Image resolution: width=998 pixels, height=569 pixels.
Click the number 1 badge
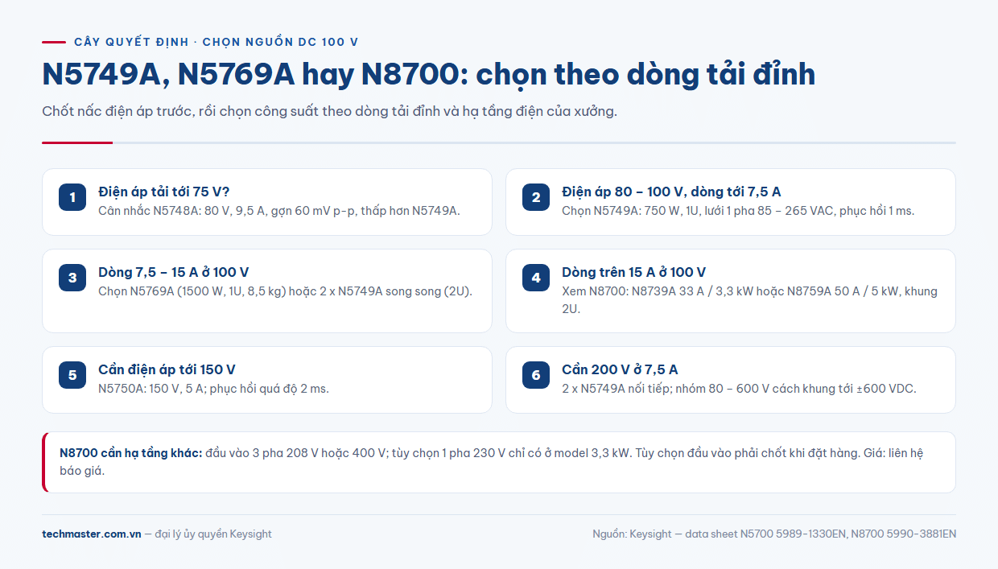click(x=72, y=197)
